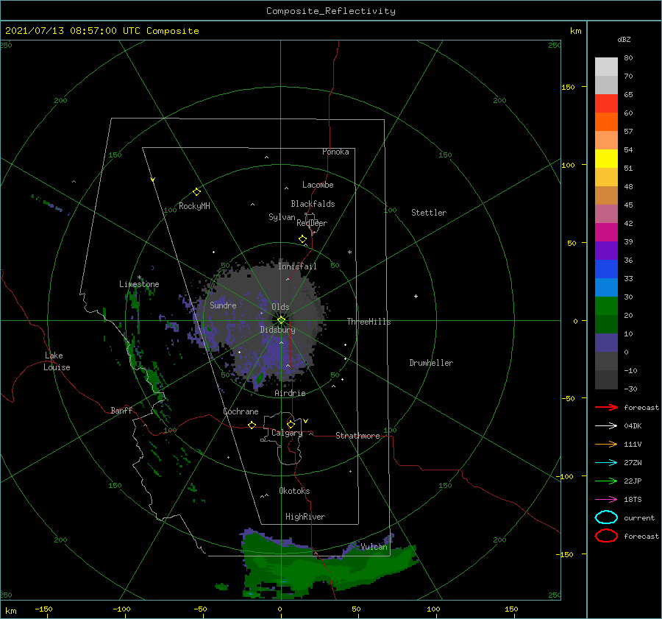Screen dimensions: 662x619
Task: Select the 65 dBZ red swatch
Action: click(606, 104)
